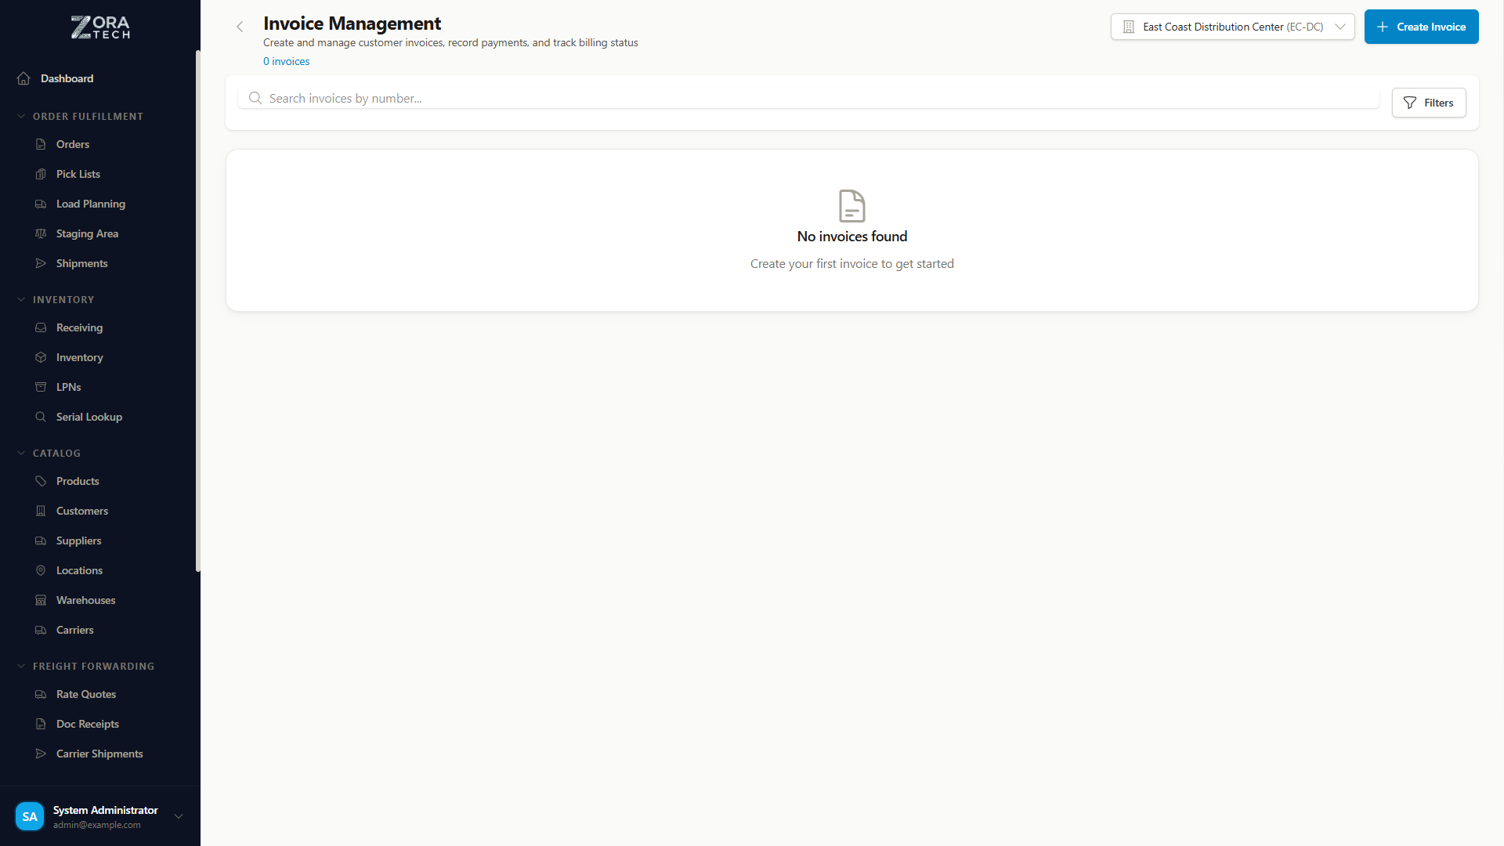Image resolution: width=1504 pixels, height=846 pixels.
Task: Open the Warehouses menu item
Action: [x=85, y=600]
